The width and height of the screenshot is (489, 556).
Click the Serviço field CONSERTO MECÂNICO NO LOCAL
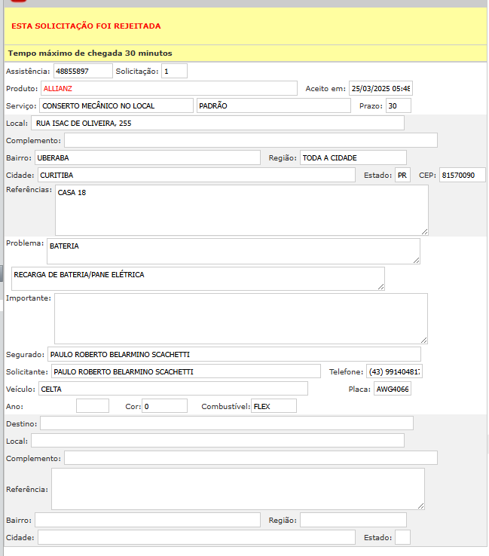[x=116, y=105]
